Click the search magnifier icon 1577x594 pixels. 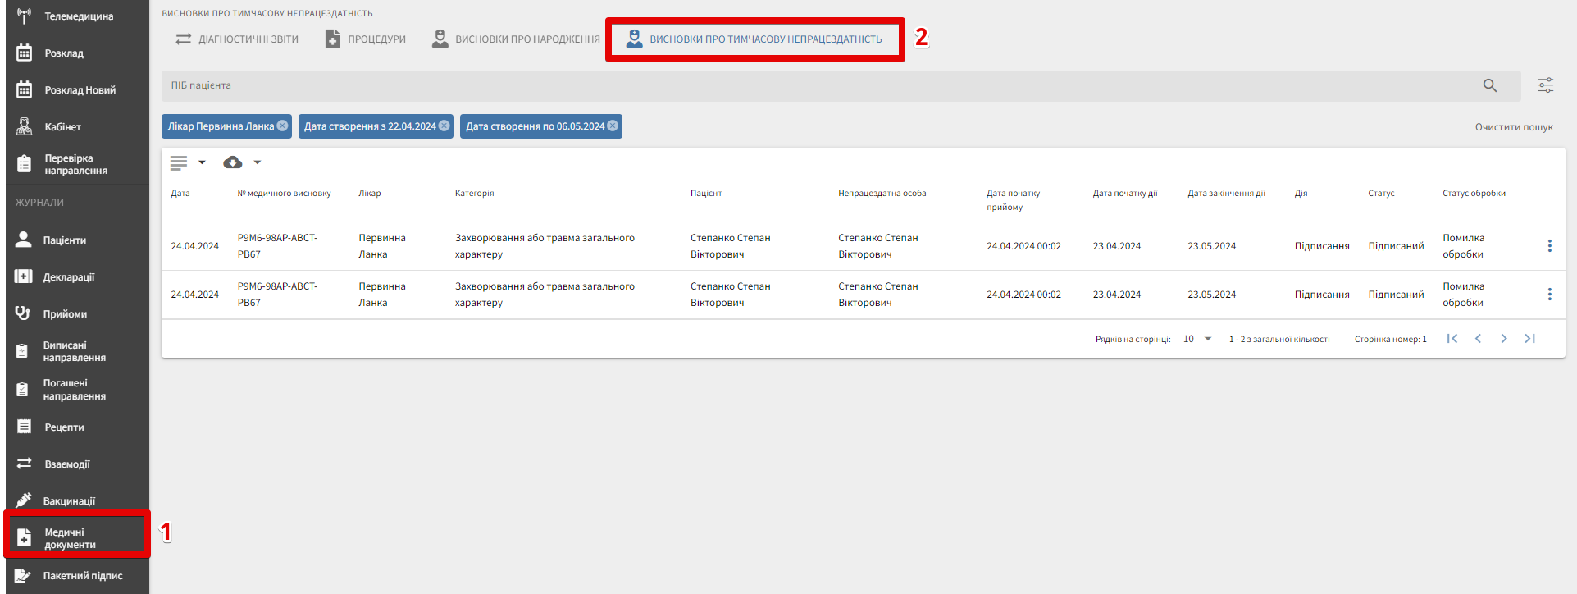(x=1489, y=85)
